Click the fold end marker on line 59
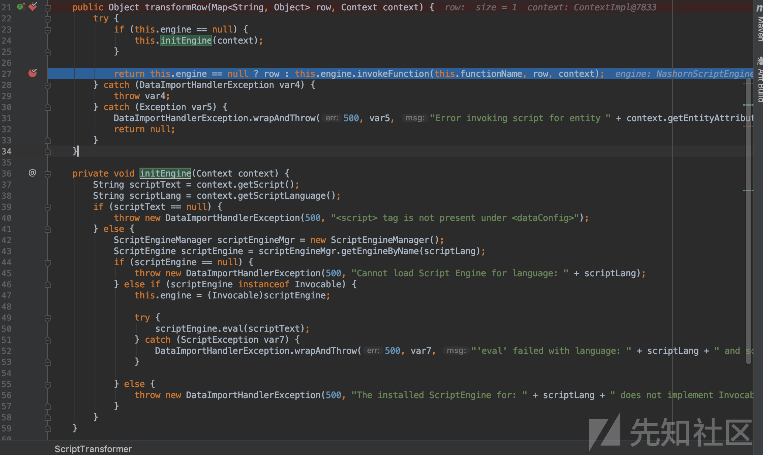Screen dimensions: 763x455 pos(48,429)
